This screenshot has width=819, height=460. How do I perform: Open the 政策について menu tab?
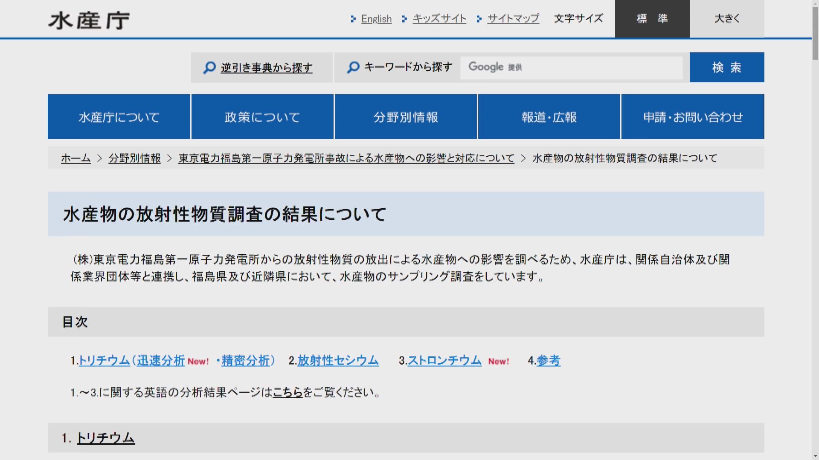pos(262,117)
